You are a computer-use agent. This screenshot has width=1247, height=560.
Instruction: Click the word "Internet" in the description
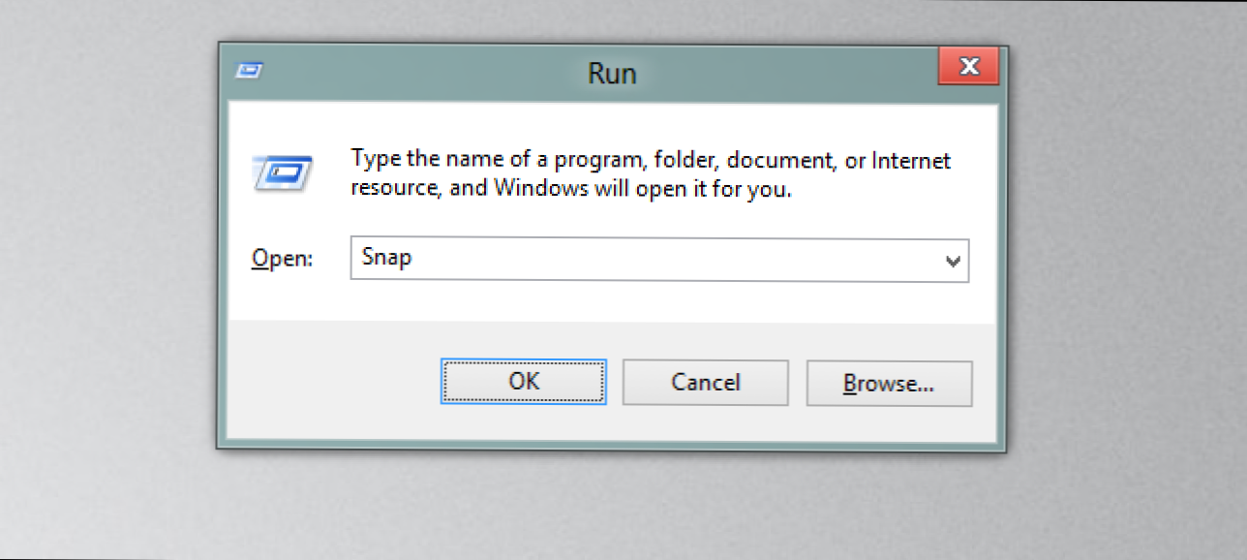click(911, 160)
